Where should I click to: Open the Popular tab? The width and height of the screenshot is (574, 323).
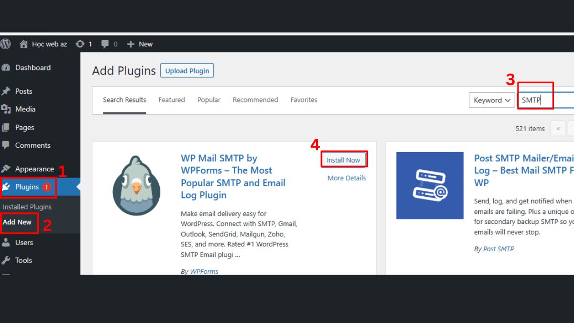(209, 100)
